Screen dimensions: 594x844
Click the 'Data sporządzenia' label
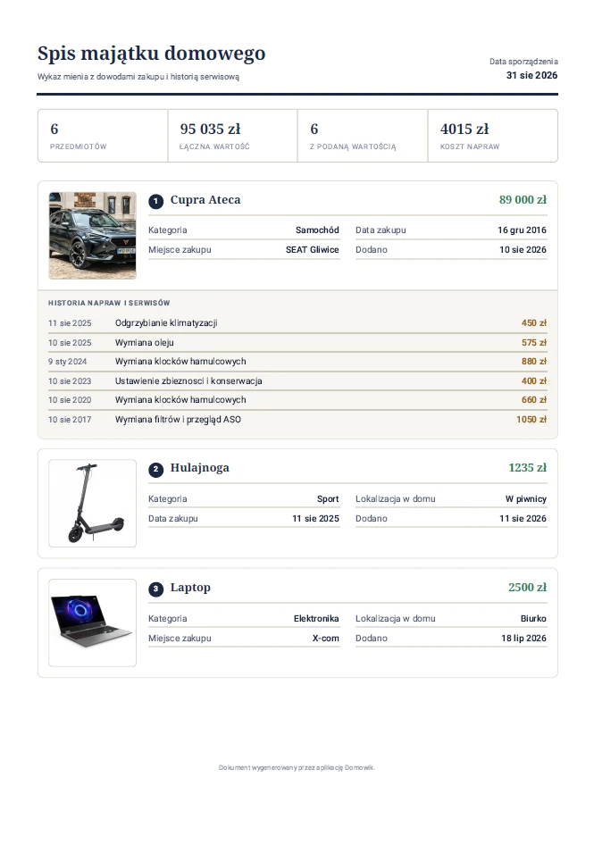(x=523, y=62)
